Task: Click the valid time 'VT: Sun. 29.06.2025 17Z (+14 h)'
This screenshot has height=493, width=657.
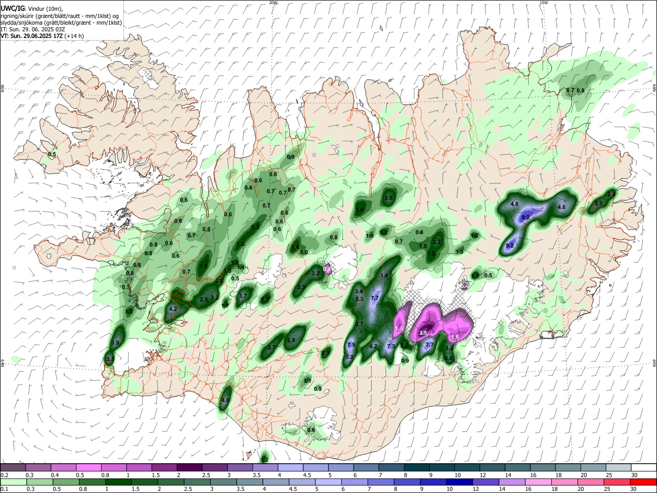Action: [42, 36]
